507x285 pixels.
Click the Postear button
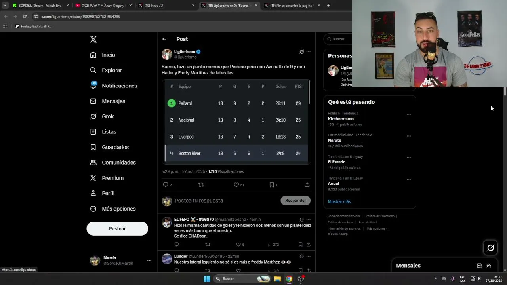click(117, 228)
